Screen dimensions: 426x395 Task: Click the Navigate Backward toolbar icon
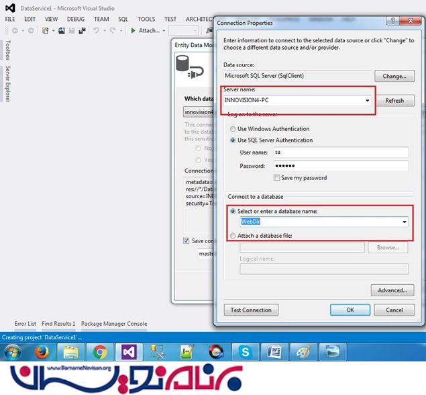point(15,31)
